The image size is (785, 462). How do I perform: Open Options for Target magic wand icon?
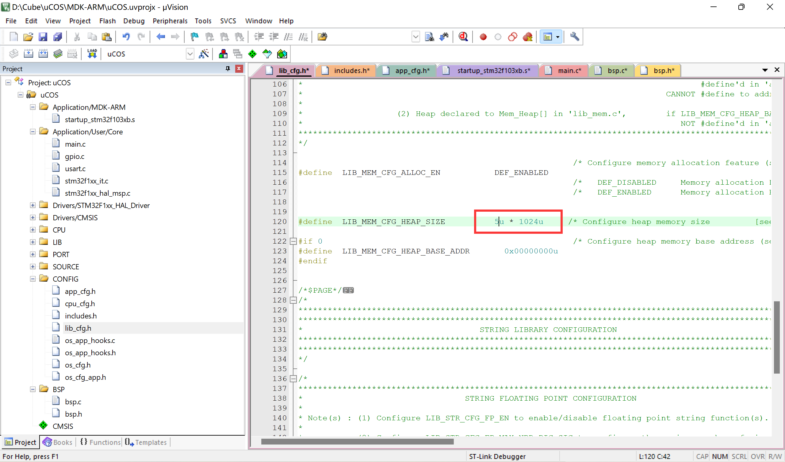coord(204,54)
